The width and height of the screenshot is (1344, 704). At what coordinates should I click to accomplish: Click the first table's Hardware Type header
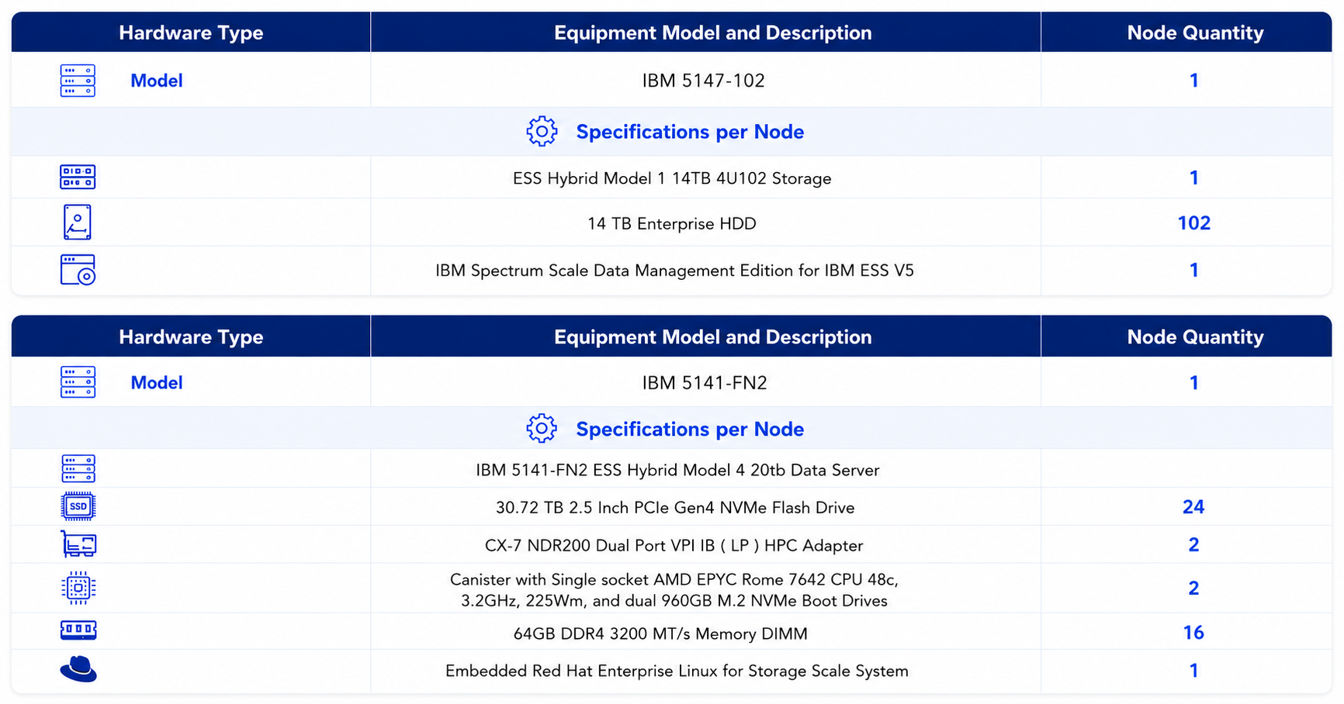coord(191,33)
